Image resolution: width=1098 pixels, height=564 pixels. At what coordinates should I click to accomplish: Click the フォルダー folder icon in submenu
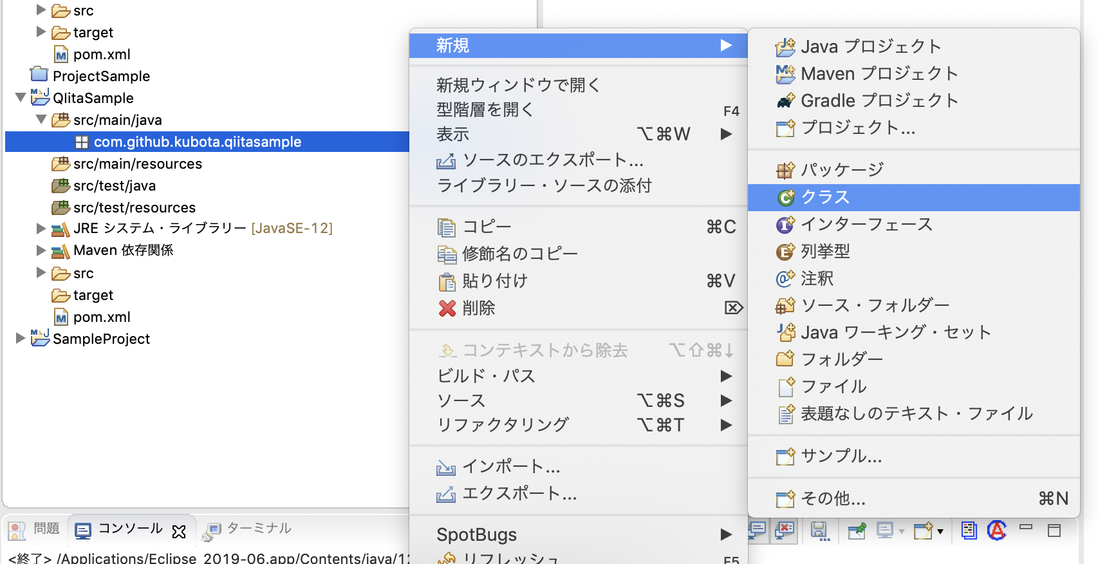(785, 359)
